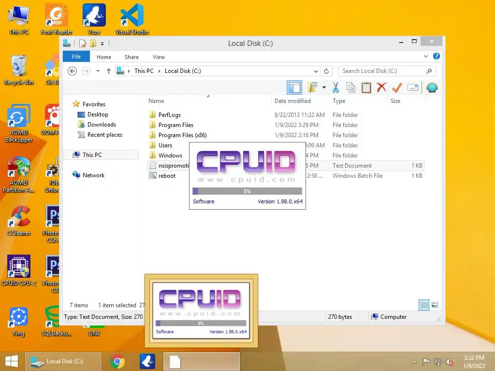Click the Copy icon in toolbar
This screenshot has width=495, height=371.
pos(351,87)
